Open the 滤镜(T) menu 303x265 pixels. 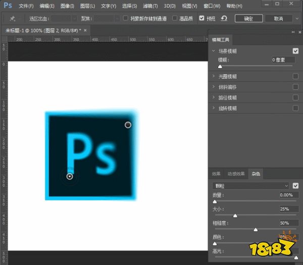click(150, 6)
